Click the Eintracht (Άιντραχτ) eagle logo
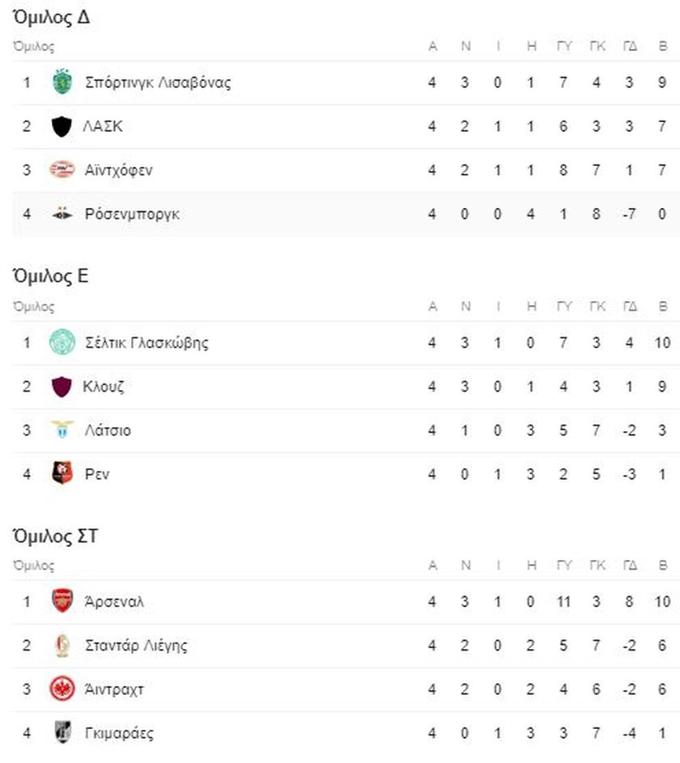 (62, 689)
